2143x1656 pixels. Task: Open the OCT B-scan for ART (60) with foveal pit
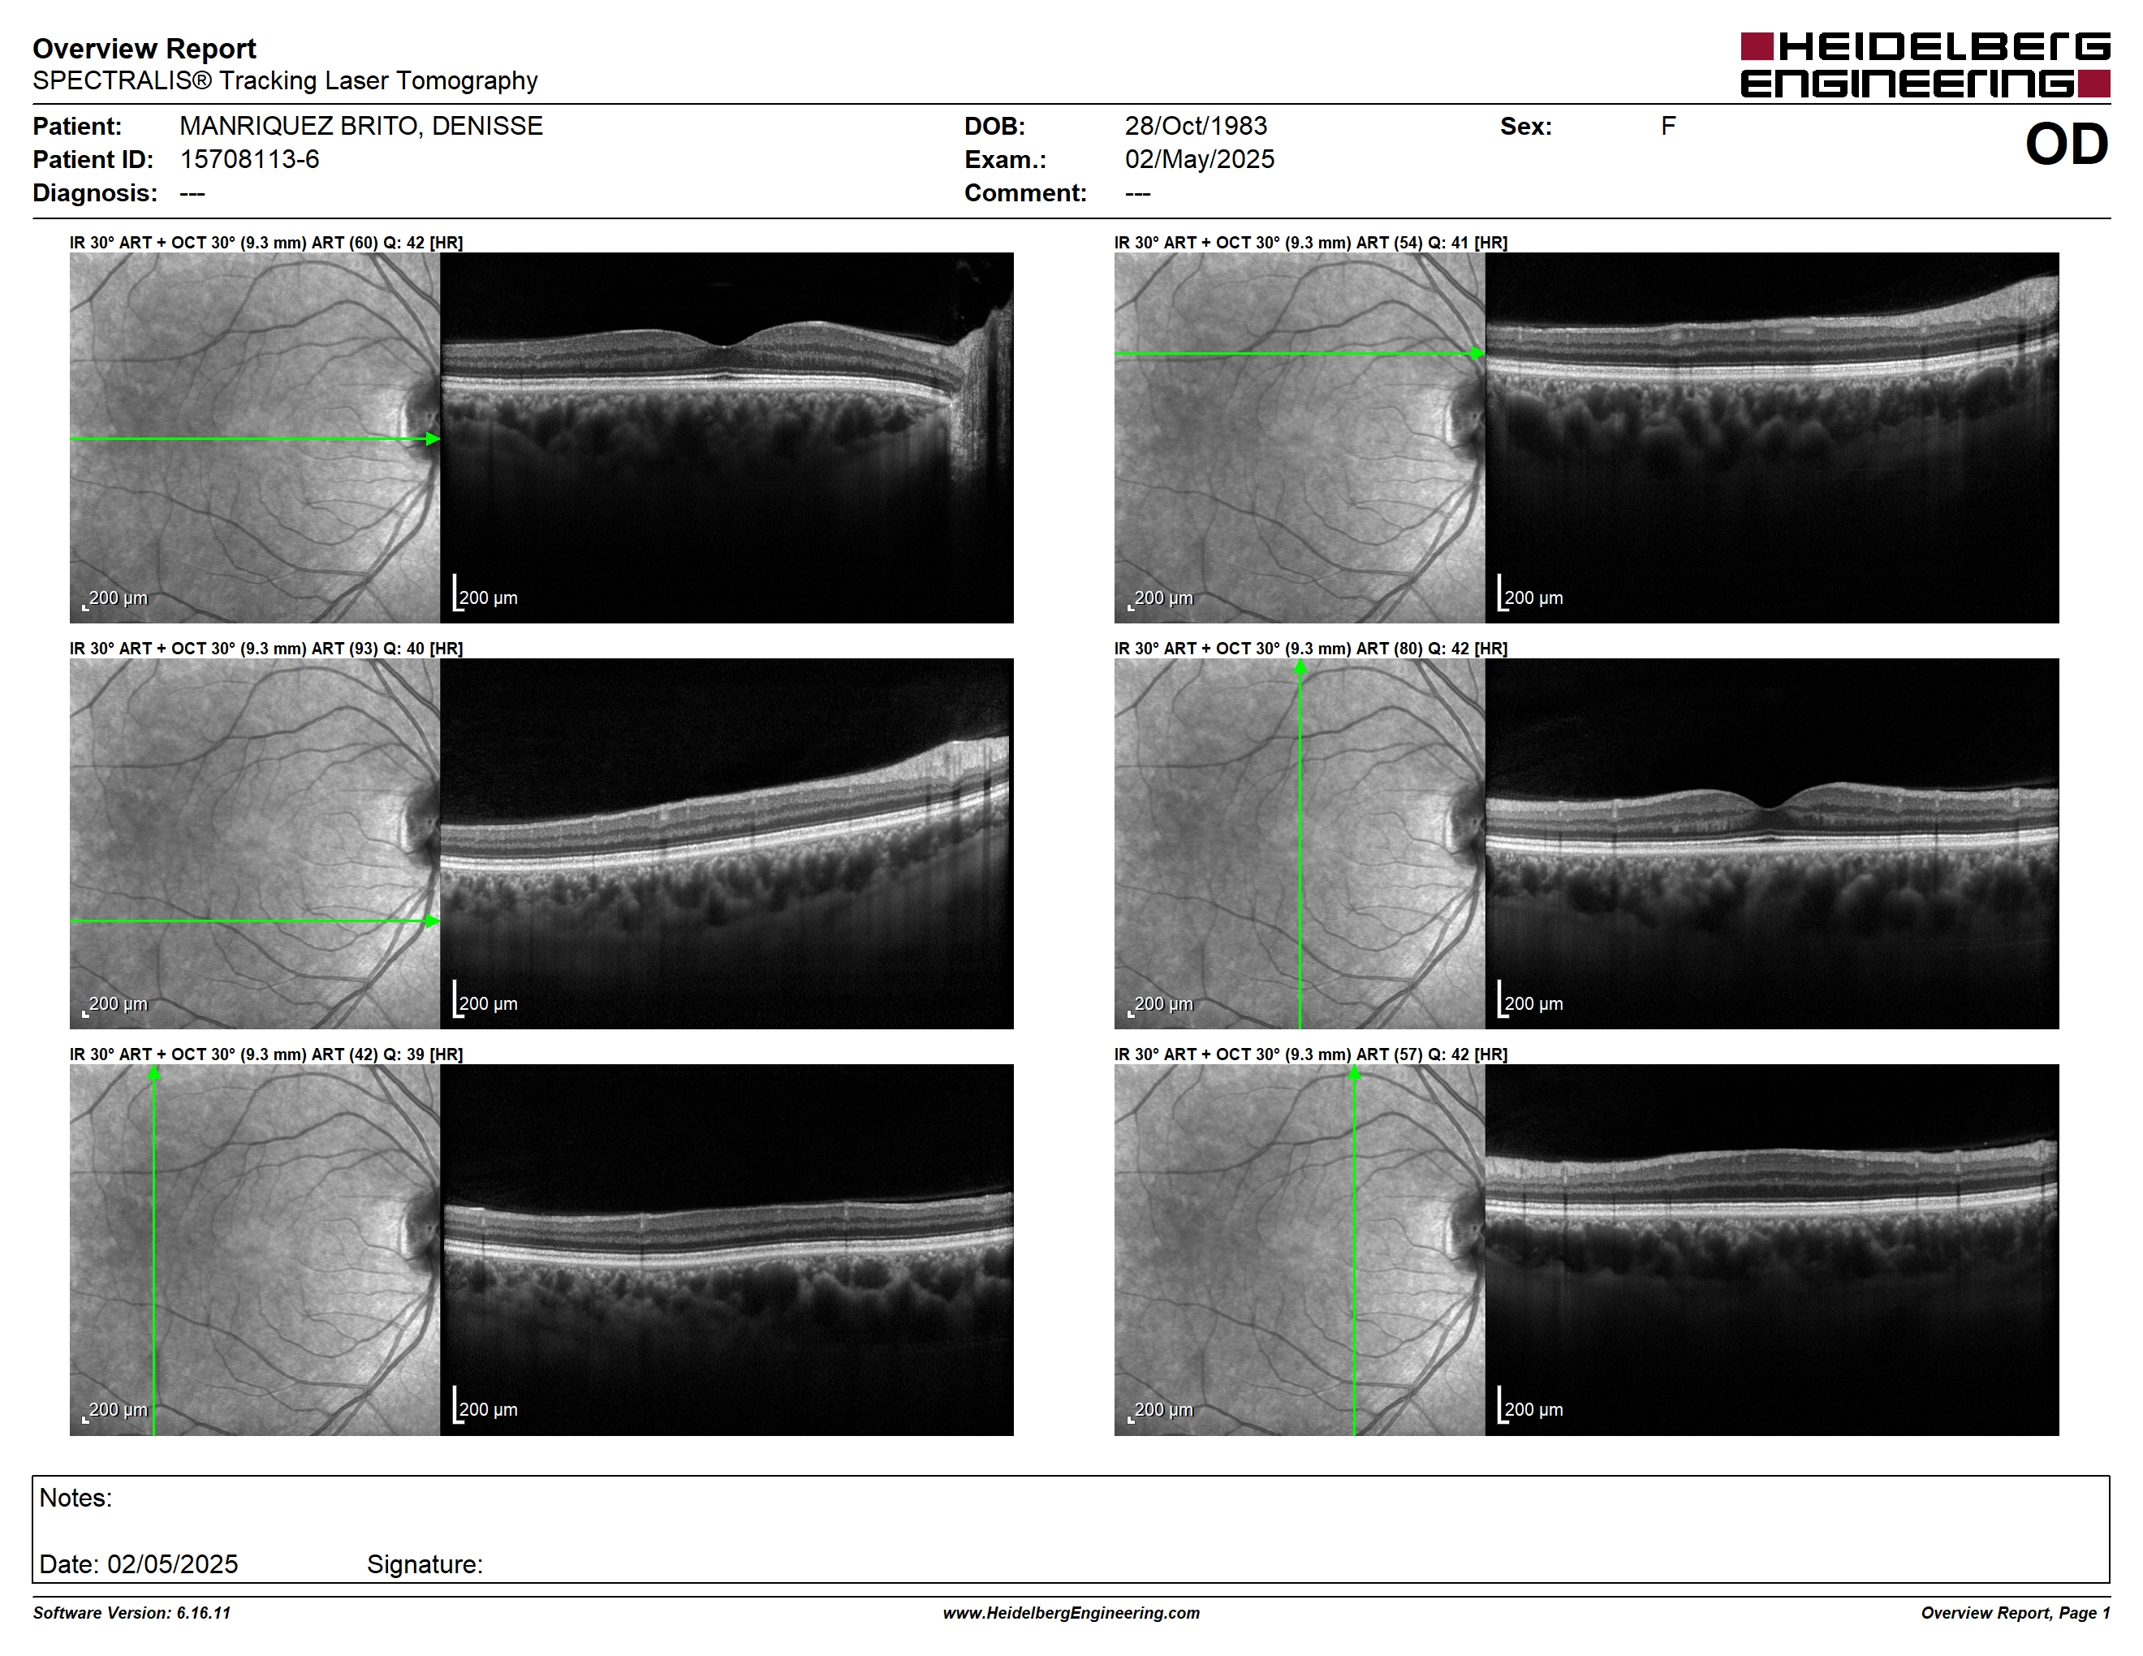tap(727, 438)
